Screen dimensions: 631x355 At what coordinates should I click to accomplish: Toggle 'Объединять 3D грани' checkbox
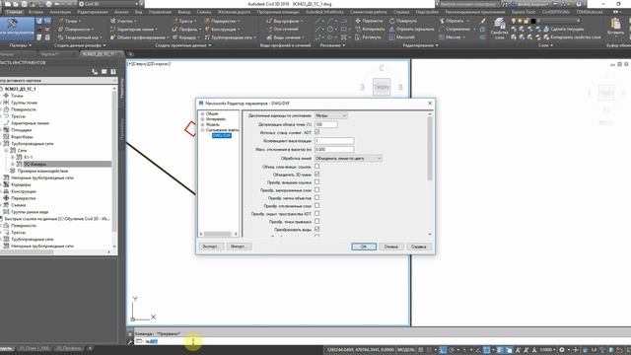click(317, 174)
